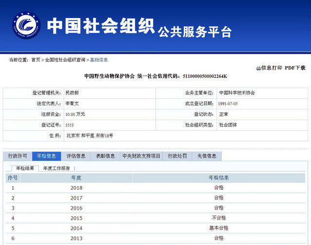Select the 年检信息 tab

point(47,156)
